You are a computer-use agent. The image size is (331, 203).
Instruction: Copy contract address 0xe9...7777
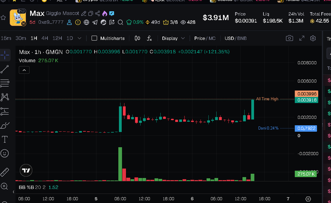tap(51, 22)
